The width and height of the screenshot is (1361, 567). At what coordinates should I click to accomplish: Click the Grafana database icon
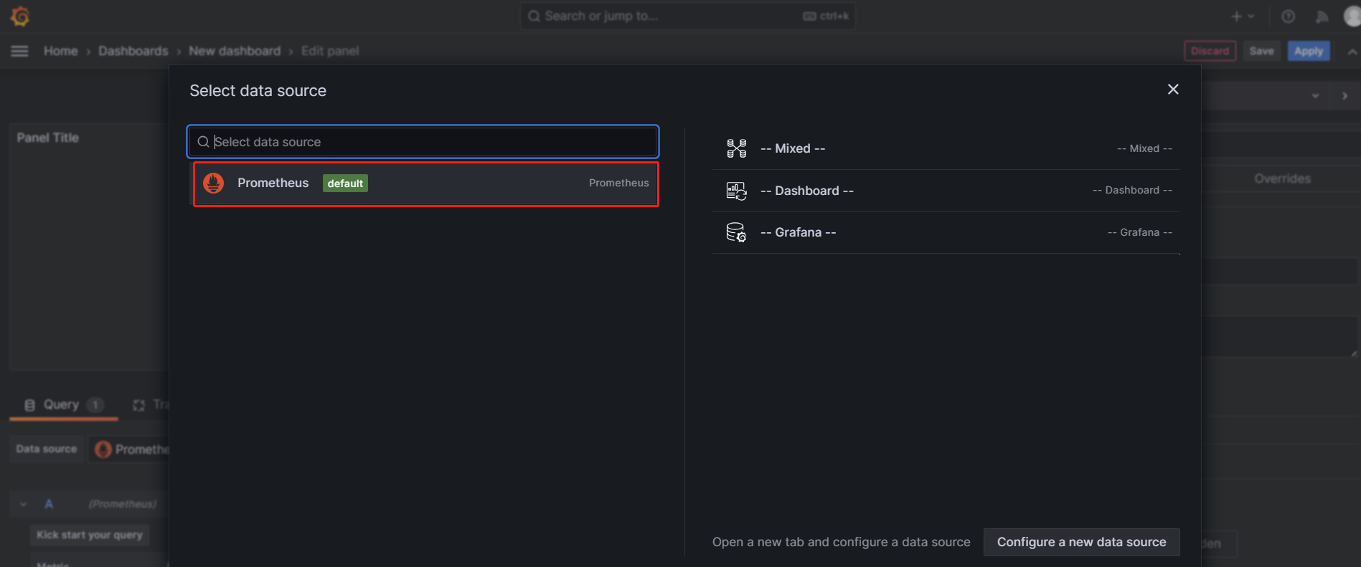(x=737, y=232)
